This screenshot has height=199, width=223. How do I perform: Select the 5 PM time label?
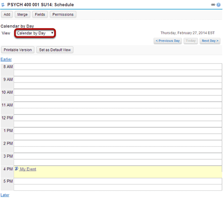pos(8,181)
